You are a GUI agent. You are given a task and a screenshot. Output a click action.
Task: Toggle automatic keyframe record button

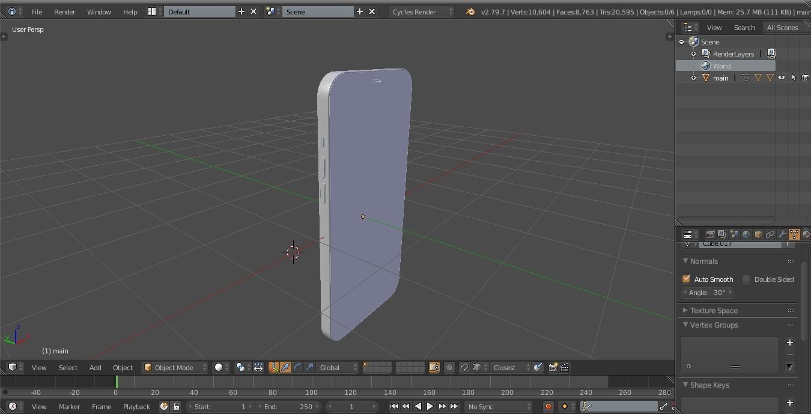[x=548, y=407]
